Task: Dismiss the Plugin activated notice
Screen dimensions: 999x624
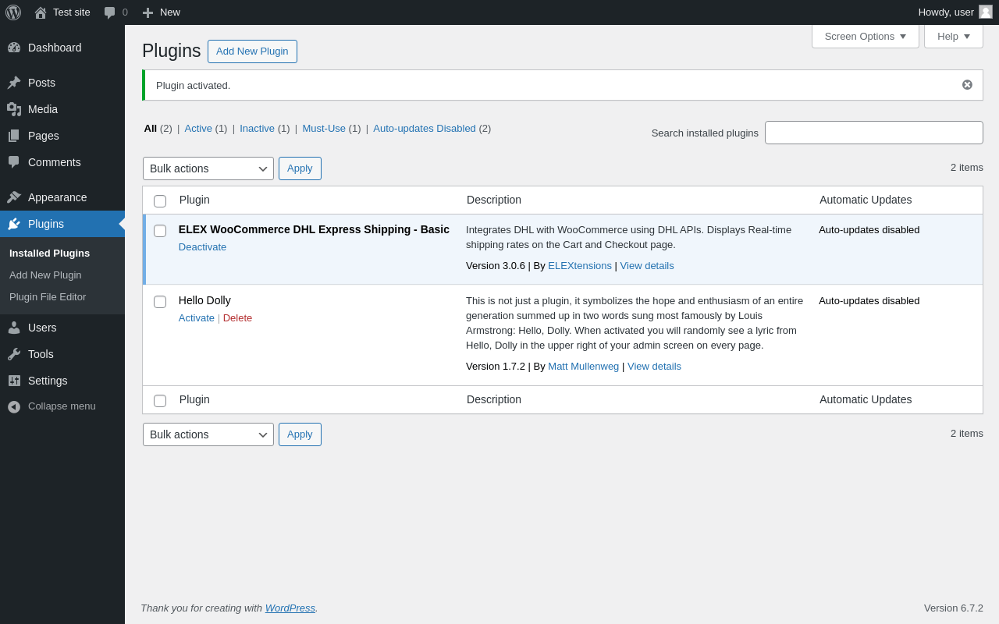Action: point(967,85)
